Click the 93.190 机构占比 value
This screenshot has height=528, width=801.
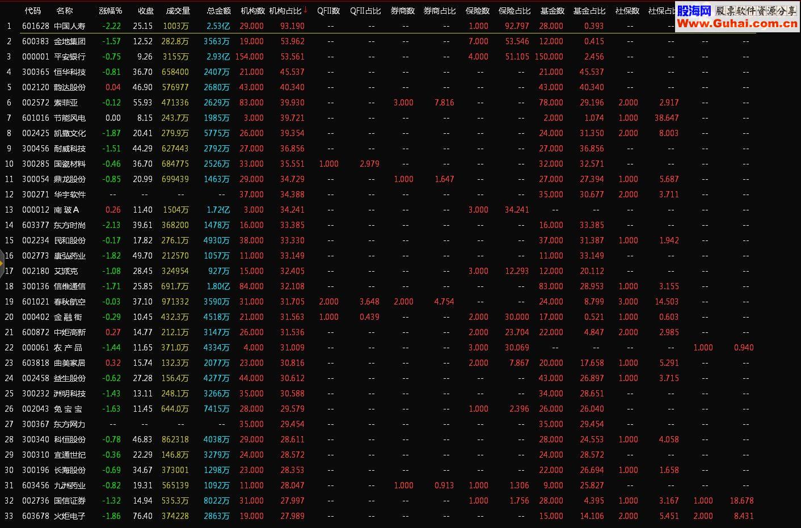pyautogui.click(x=292, y=26)
